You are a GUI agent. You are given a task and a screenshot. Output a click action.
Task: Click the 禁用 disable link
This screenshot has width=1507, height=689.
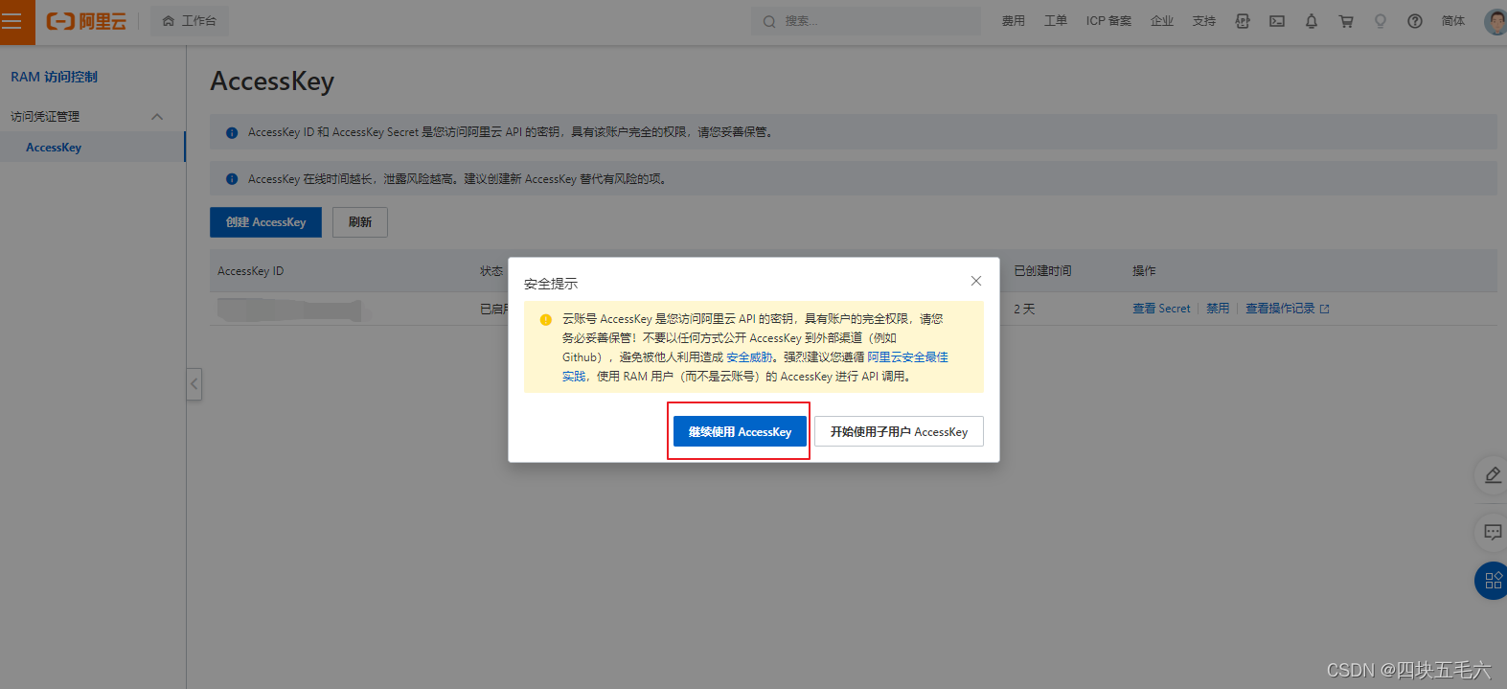[x=1218, y=309]
